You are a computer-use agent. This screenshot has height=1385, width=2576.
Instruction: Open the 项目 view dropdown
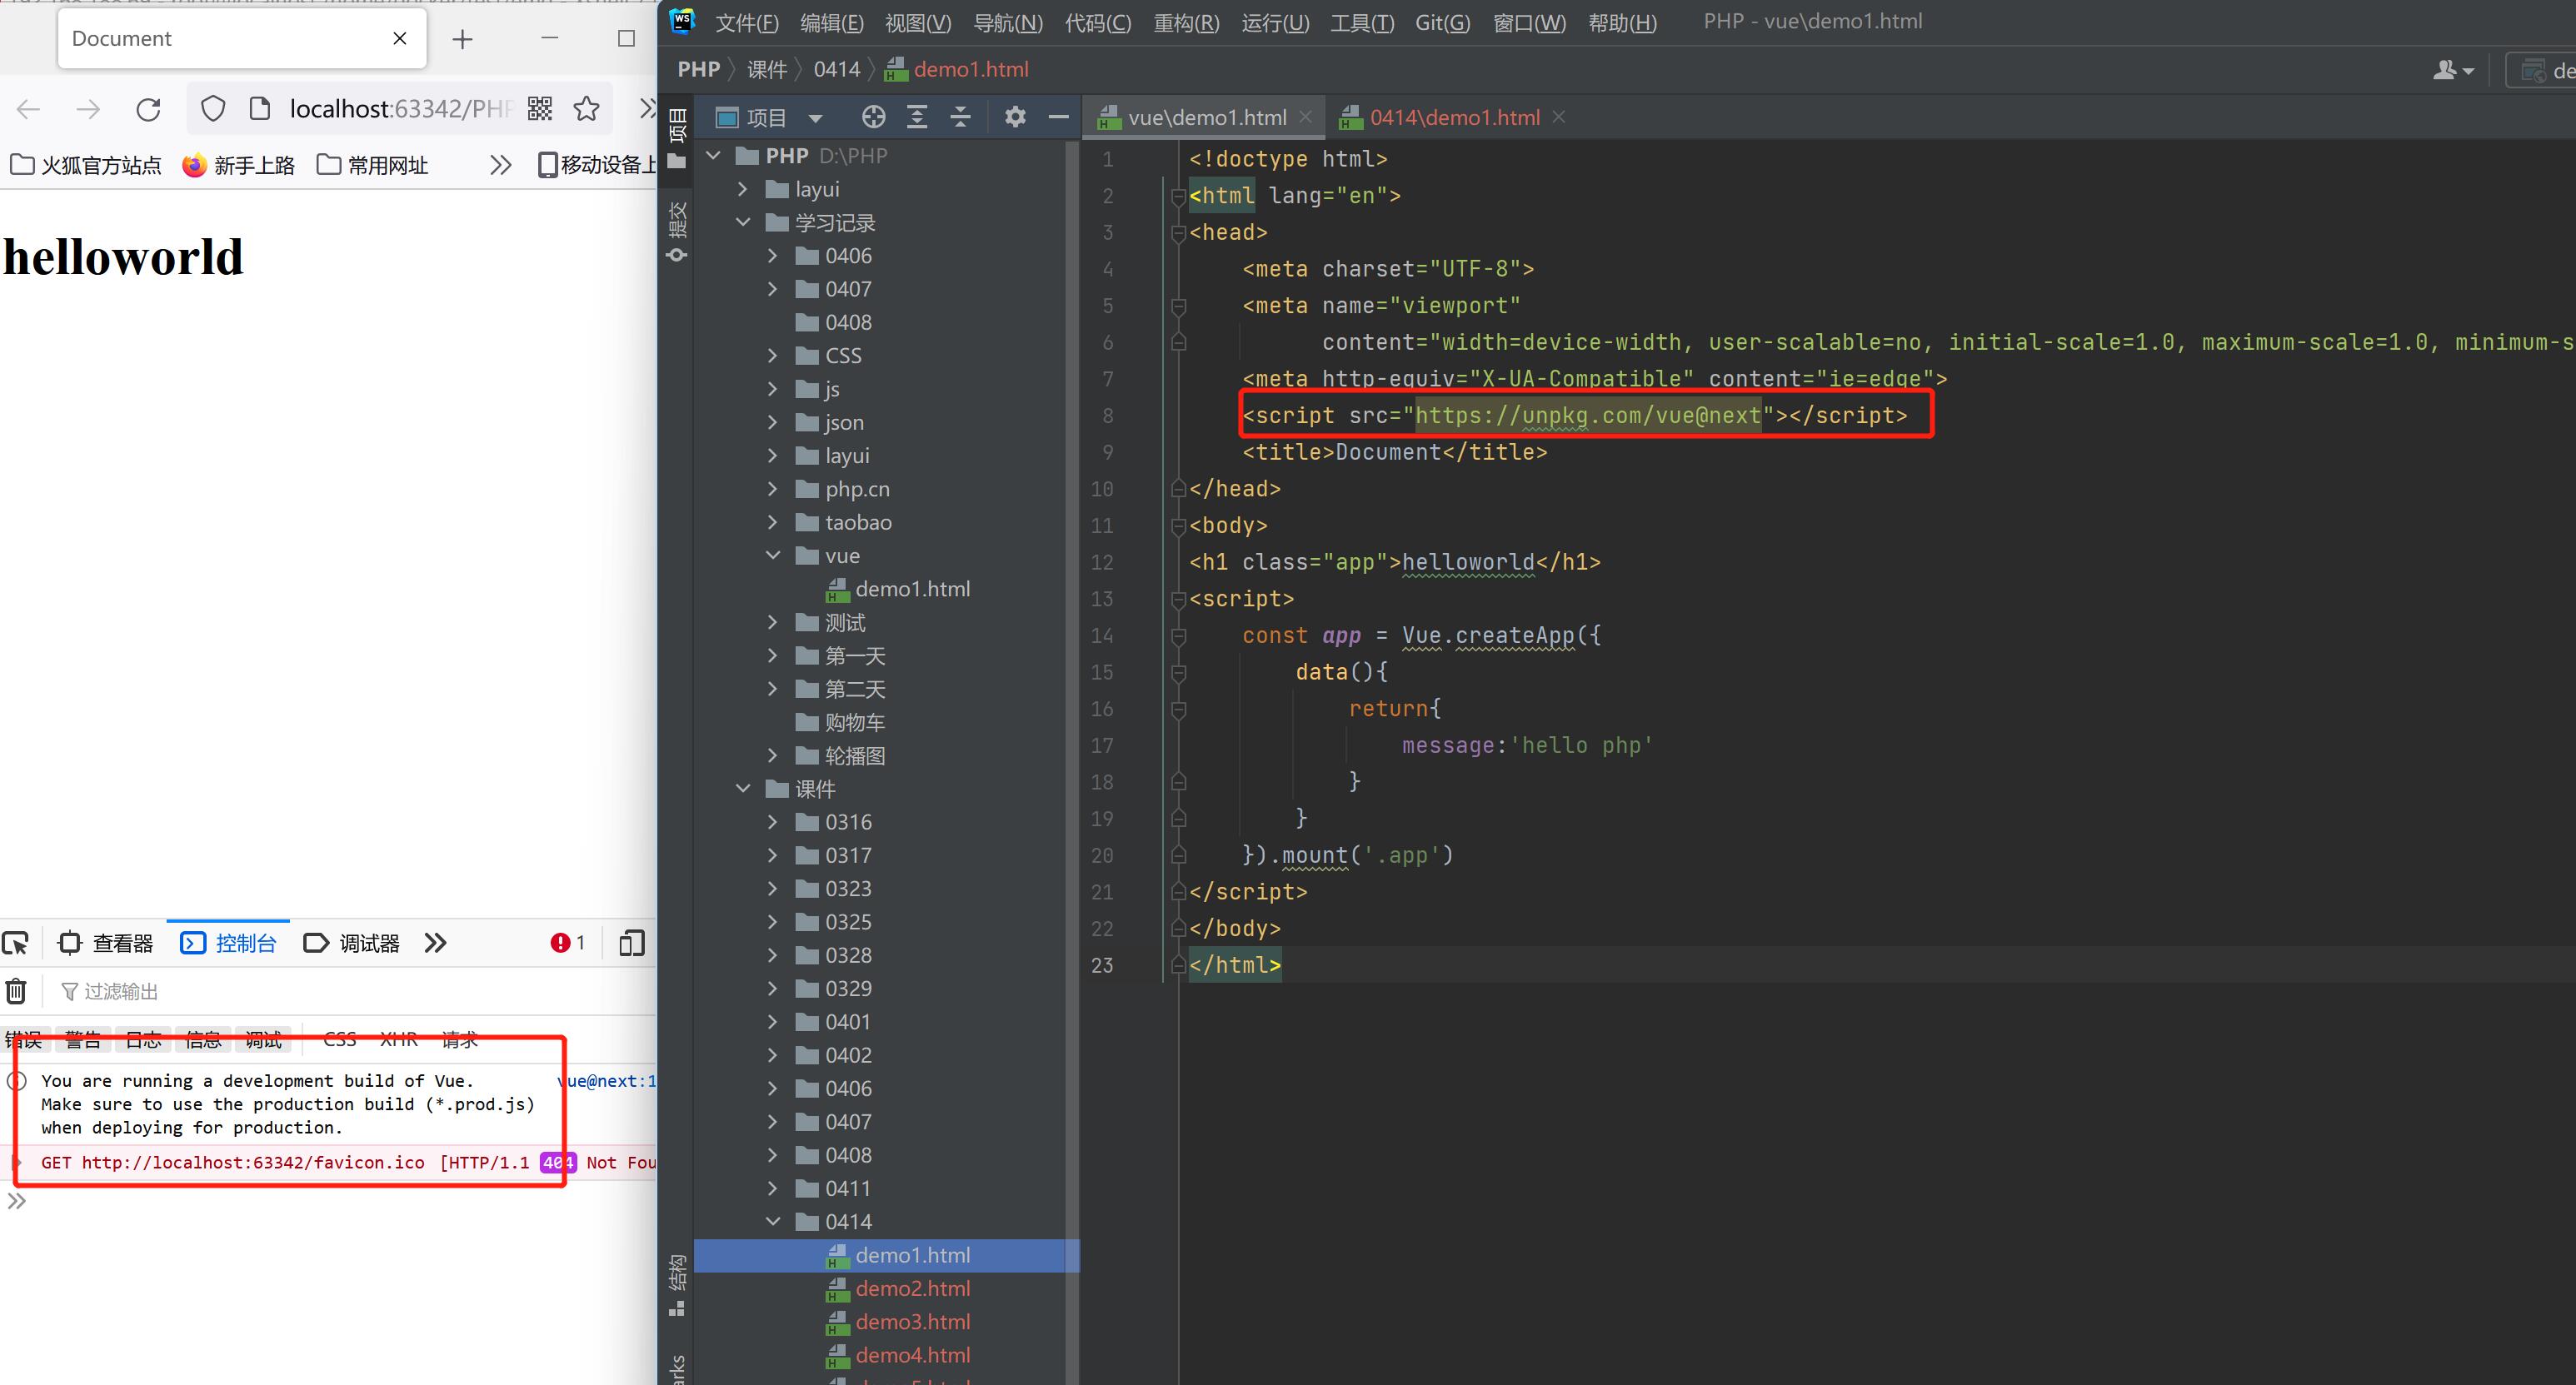(815, 118)
